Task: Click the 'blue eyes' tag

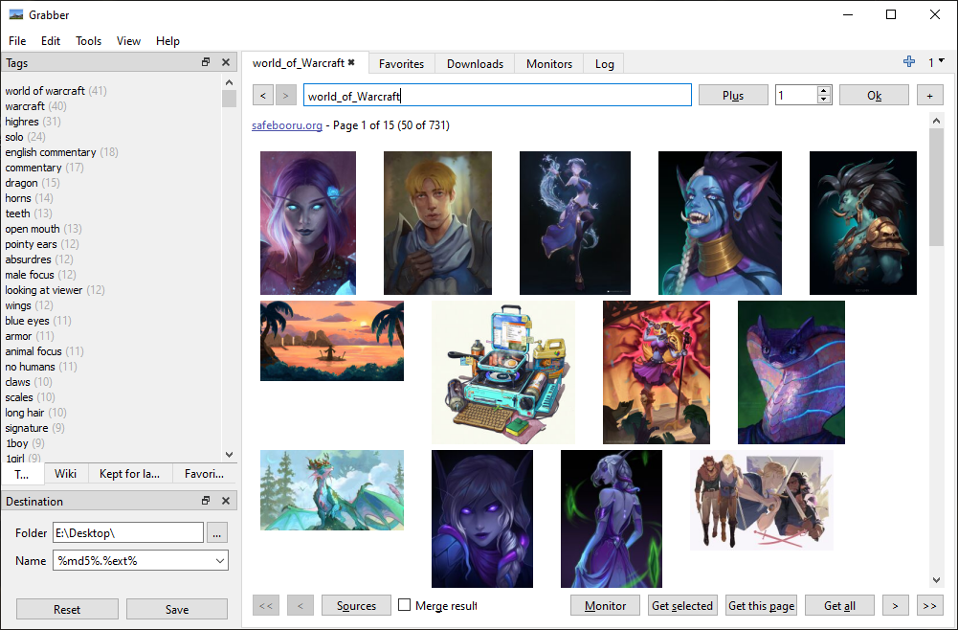Action: [28, 320]
